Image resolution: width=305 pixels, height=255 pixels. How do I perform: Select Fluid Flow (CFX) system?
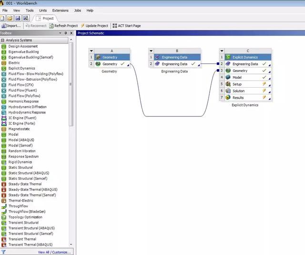point(21,85)
